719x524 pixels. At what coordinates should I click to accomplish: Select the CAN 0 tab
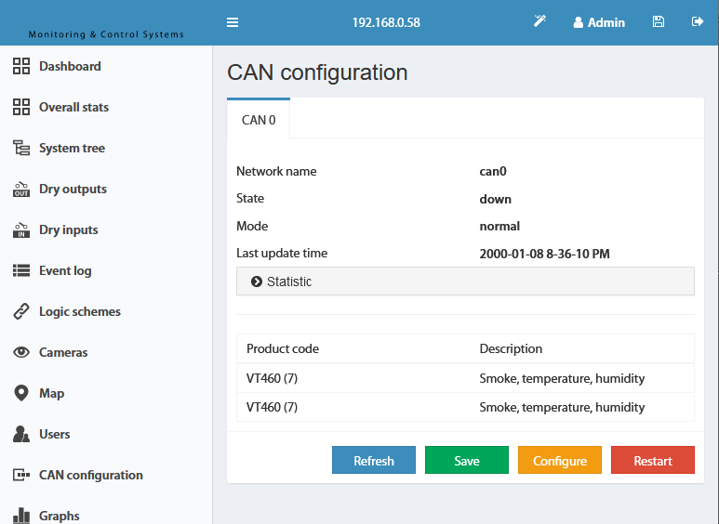tap(259, 119)
